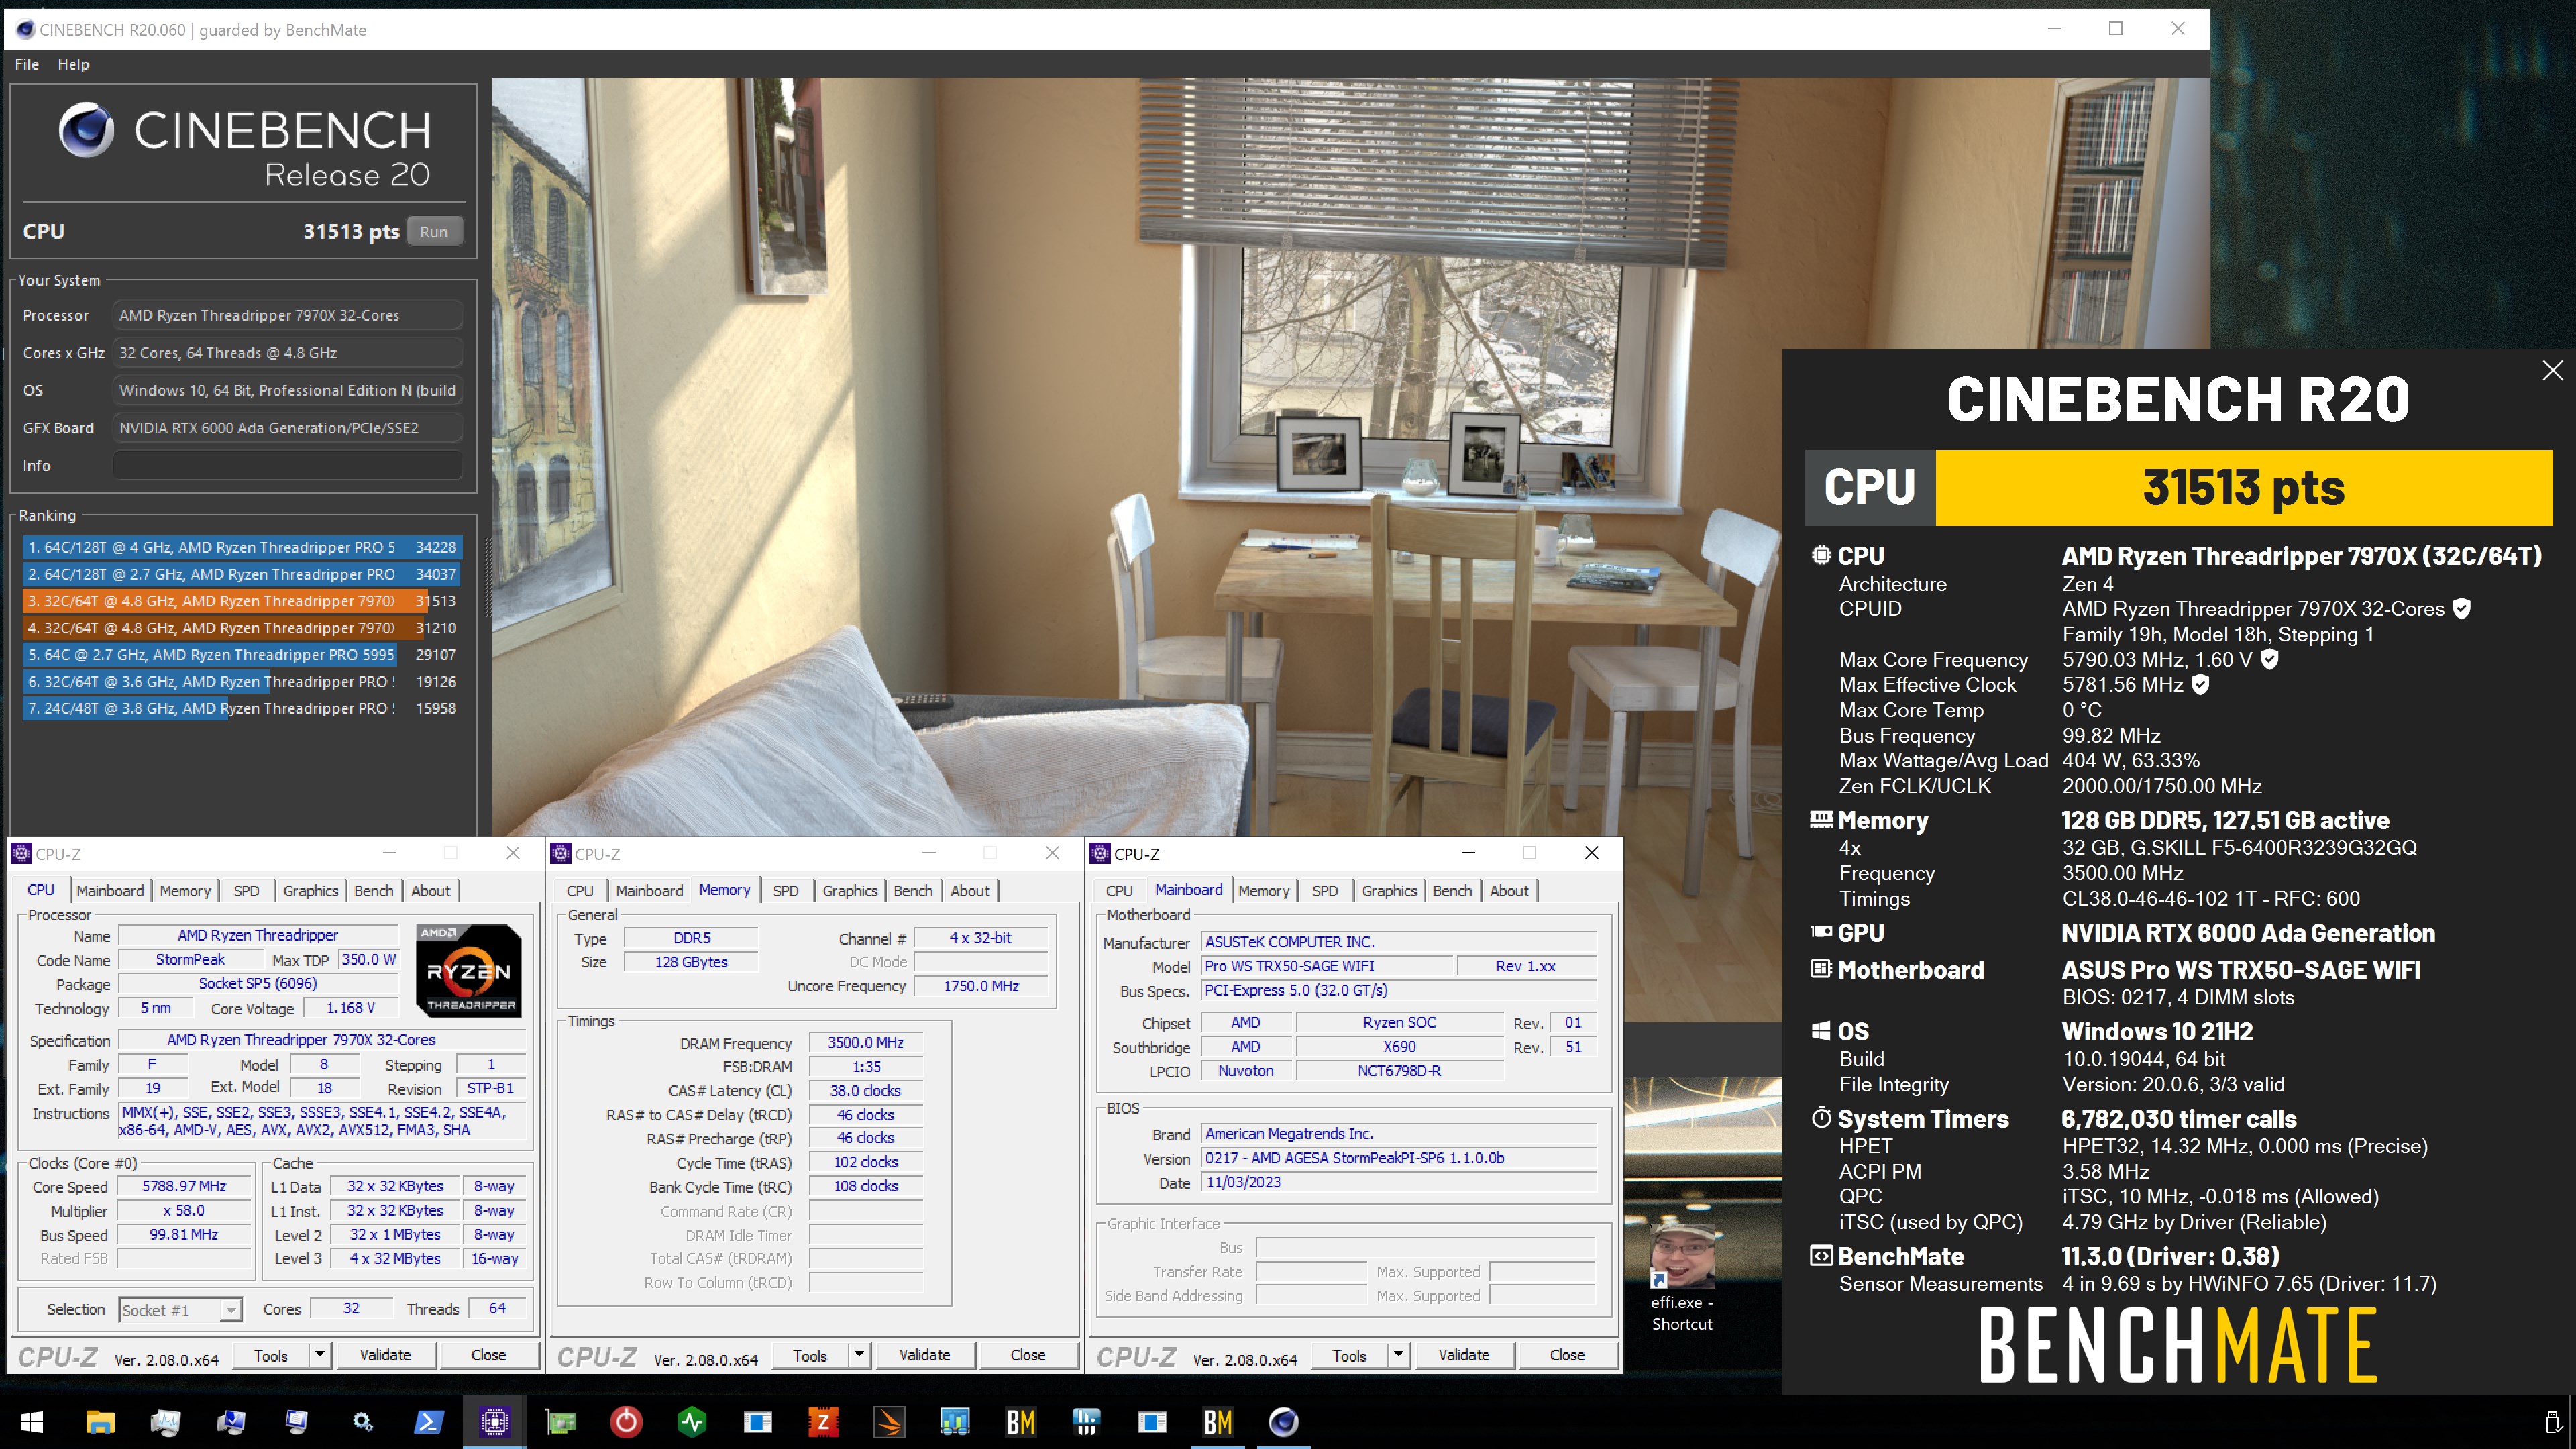This screenshot has height=1449, width=2576.
Task: Click the shield next to Max Effective Clock in BenchMate
Action: (2201, 684)
